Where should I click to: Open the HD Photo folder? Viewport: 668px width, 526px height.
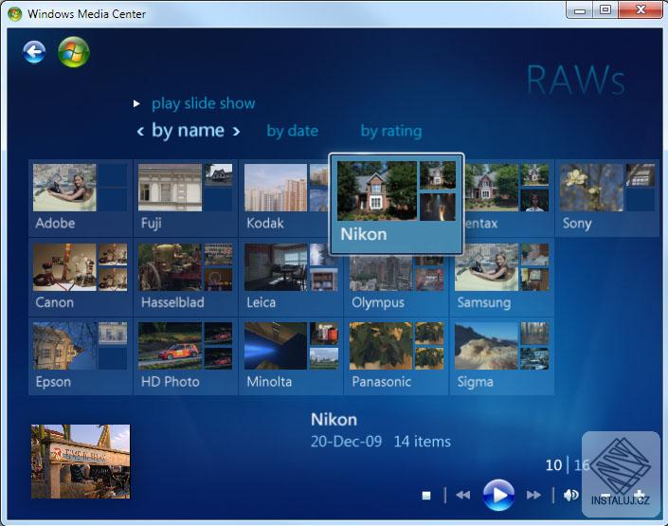[x=186, y=356]
